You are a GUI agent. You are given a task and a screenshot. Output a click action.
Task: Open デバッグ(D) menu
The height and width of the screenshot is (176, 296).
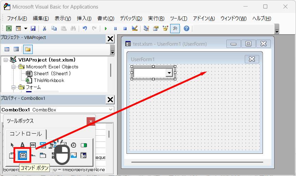coord(131,18)
